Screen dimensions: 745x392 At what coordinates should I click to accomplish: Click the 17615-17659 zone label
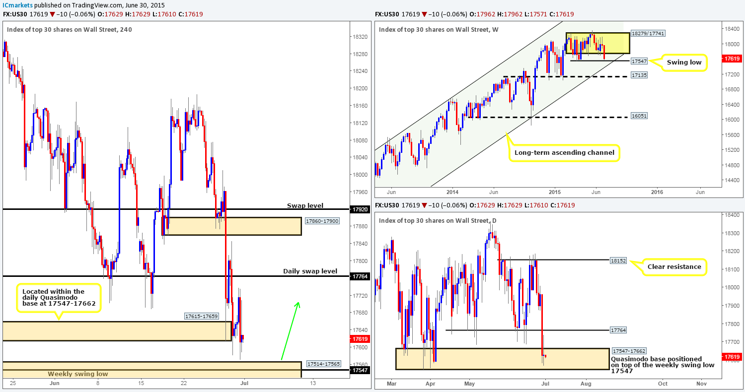[201, 316]
